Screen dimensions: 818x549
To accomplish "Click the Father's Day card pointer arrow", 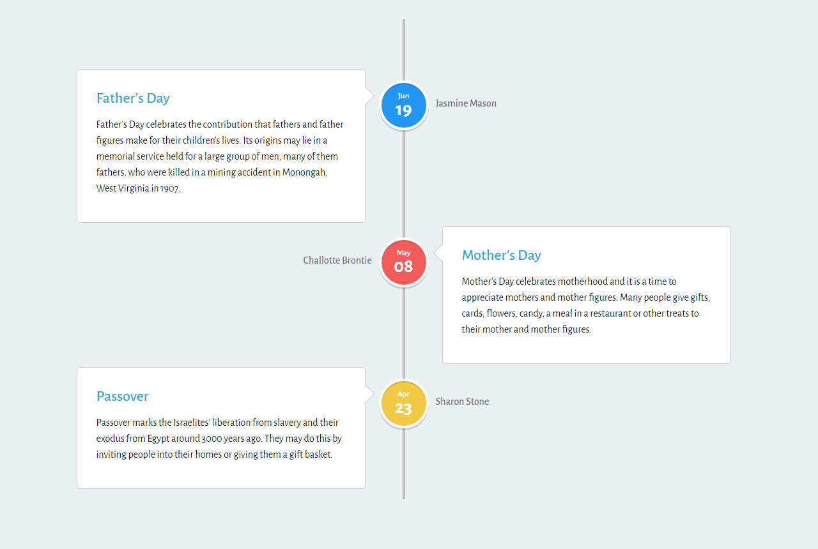I will pyautogui.click(x=369, y=96).
